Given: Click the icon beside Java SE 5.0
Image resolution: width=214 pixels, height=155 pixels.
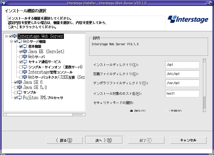Looking at the screenshot, I should [20, 87].
